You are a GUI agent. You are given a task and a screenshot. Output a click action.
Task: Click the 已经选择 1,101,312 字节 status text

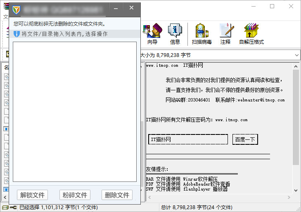tap(59, 207)
